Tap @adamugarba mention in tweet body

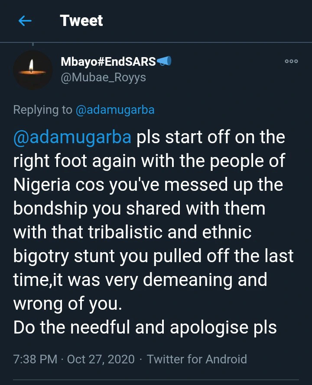point(72,137)
